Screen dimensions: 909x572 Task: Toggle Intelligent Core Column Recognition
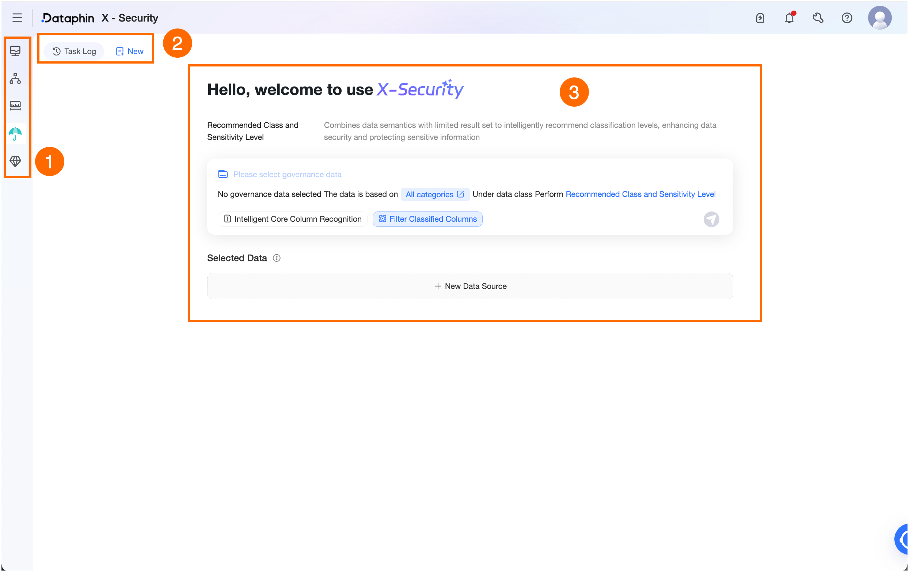[293, 219]
